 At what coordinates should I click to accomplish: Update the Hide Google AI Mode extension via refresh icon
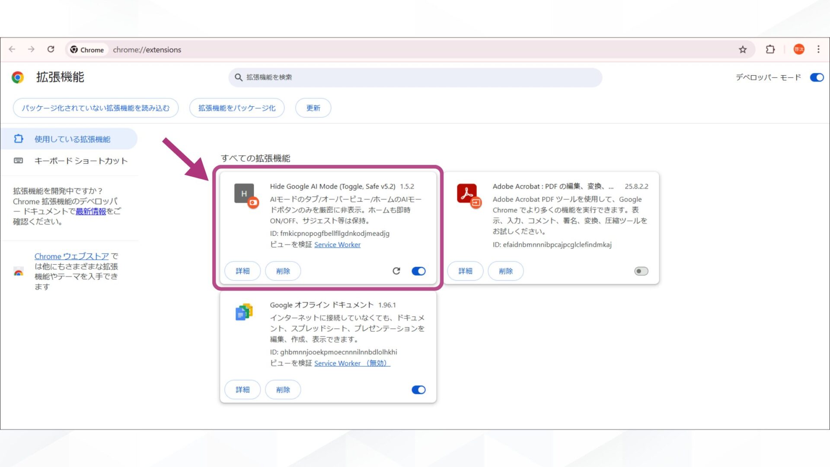pos(396,271)
